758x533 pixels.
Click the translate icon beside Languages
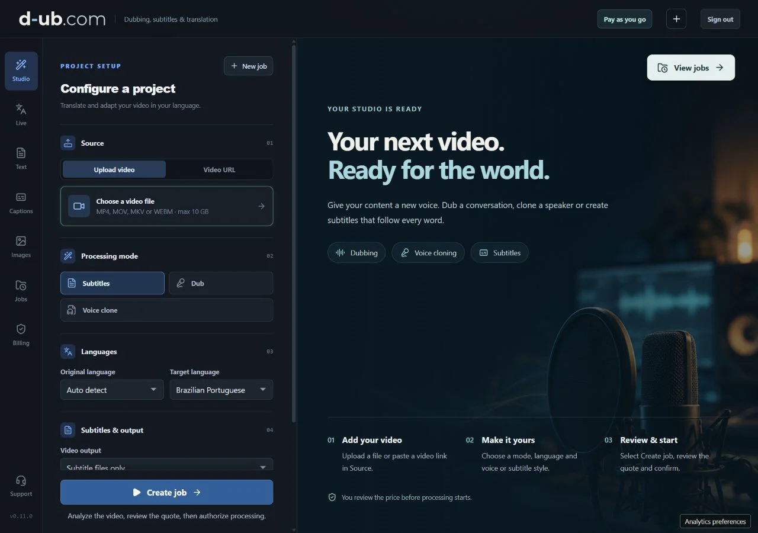click(x=68, y=351)
